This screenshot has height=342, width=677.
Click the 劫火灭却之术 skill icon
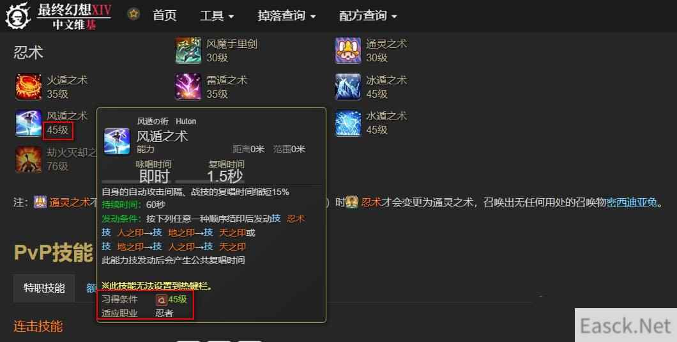pos(29,160)
